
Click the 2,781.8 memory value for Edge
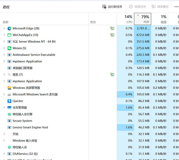click(x=143, y=28)
